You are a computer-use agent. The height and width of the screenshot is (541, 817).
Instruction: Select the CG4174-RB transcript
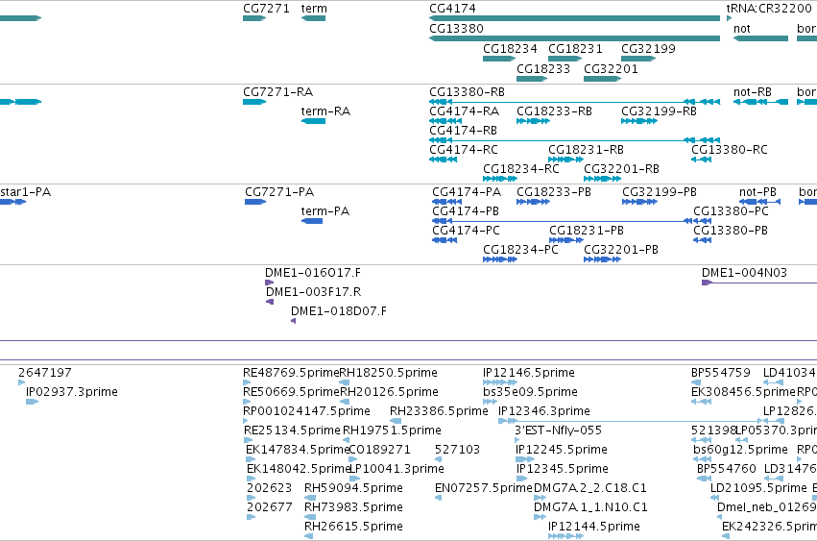coord(575,140)
